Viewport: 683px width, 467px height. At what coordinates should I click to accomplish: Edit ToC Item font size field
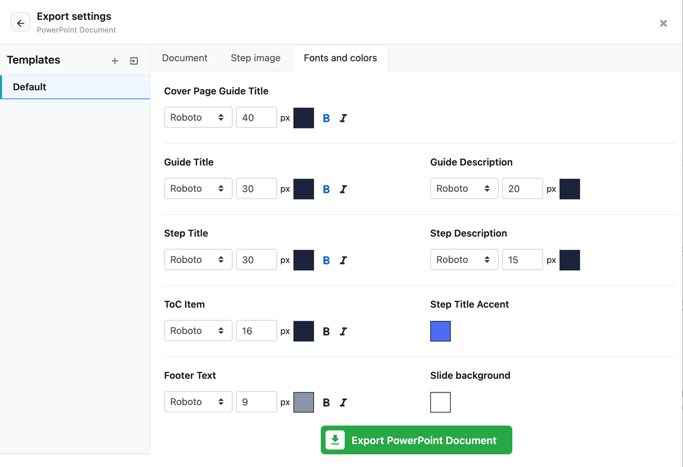pos(256,330)
